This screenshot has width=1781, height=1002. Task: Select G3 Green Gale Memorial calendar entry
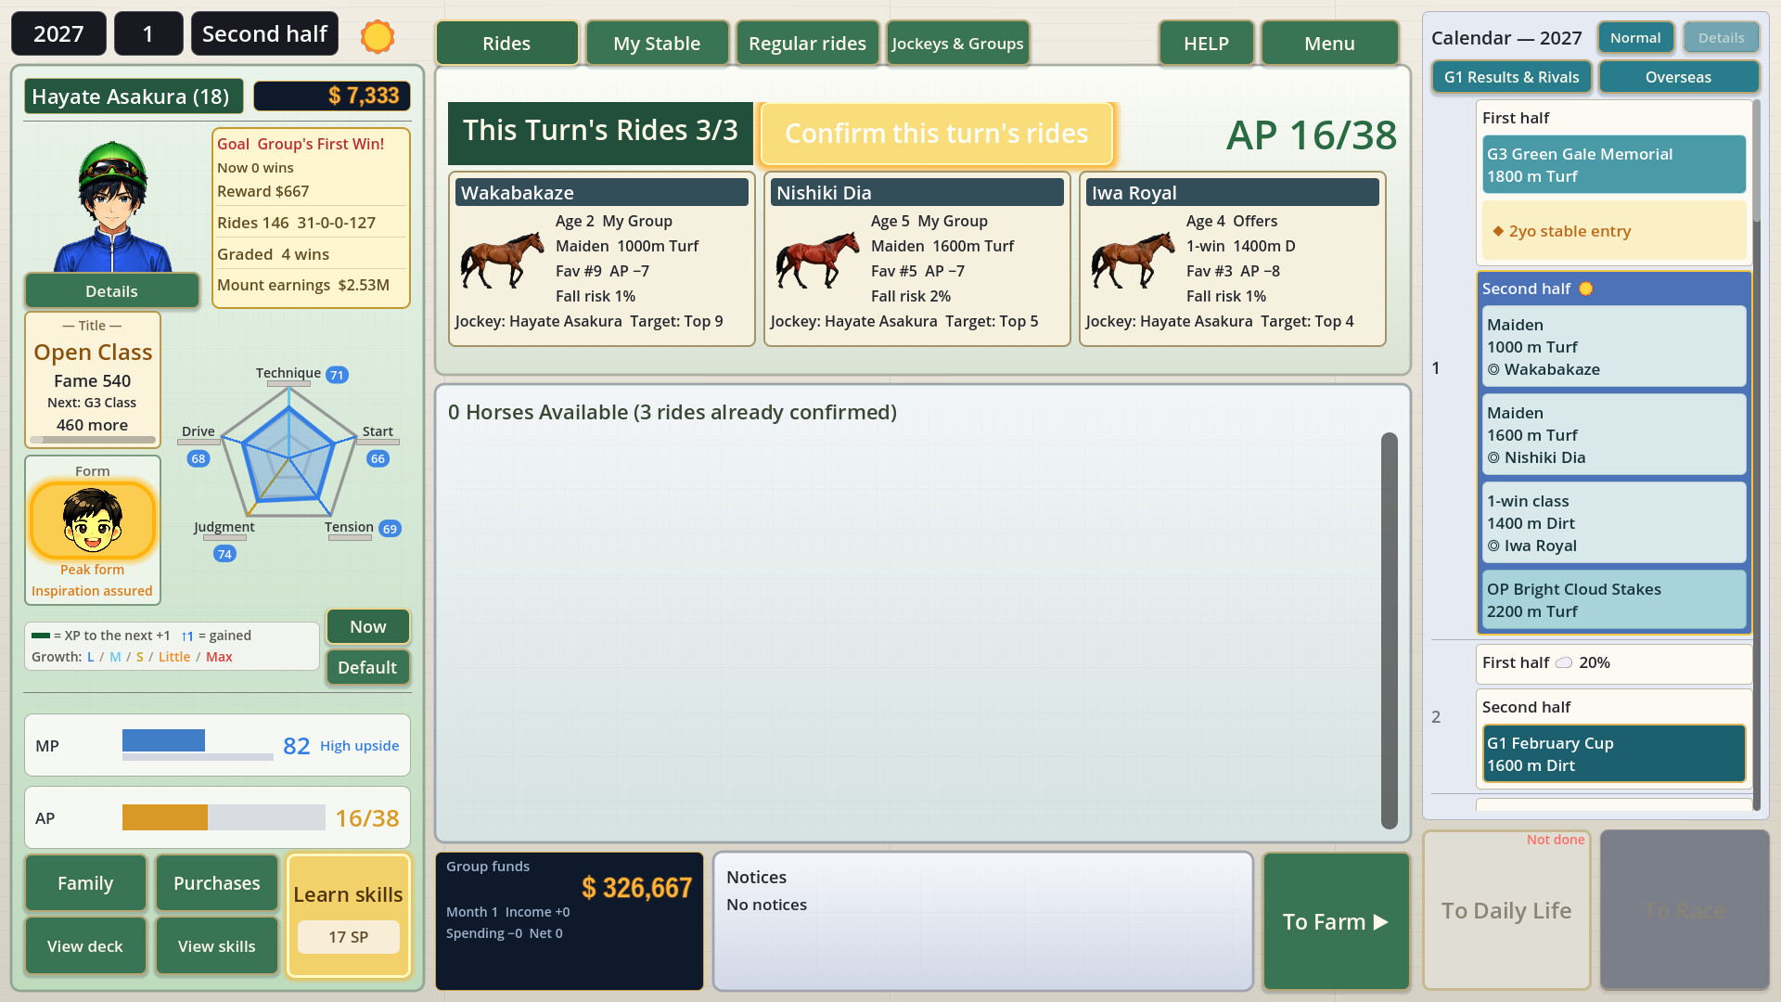pos(1614,165)
